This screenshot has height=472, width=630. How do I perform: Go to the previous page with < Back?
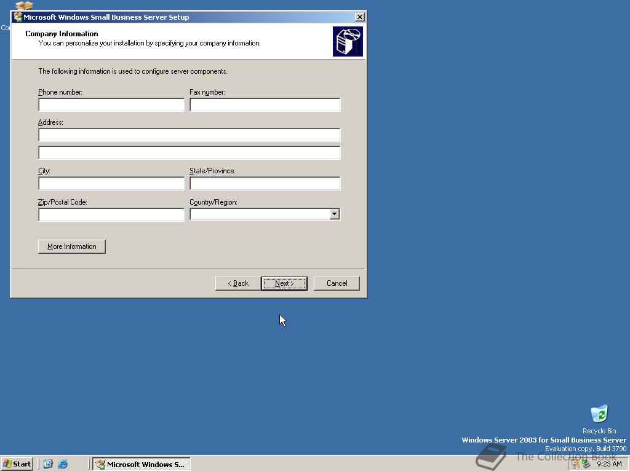238,283
